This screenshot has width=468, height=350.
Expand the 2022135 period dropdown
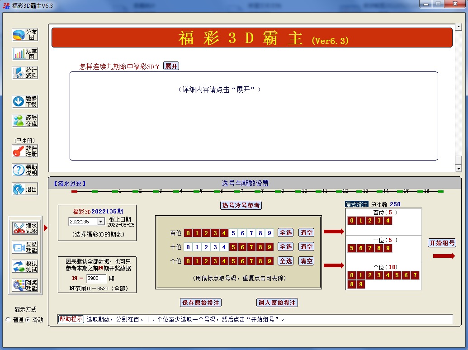100,222
